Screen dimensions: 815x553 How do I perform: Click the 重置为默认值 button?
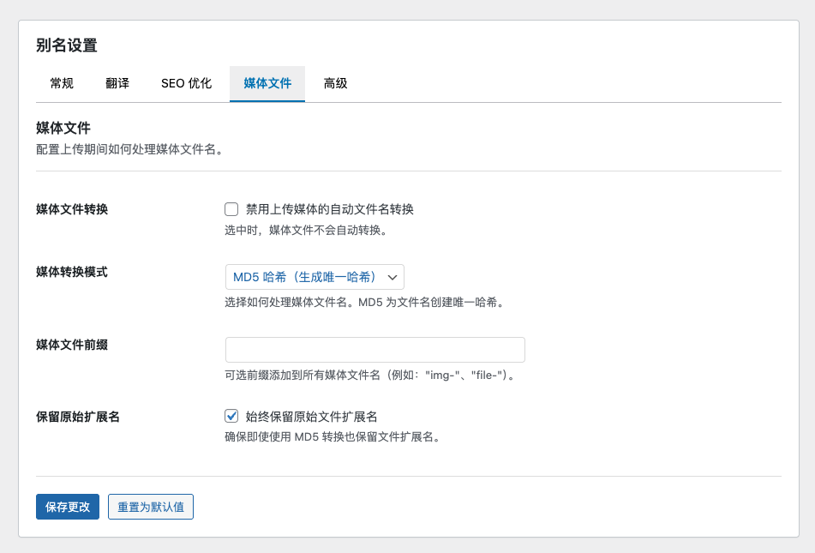pos(151,507)
